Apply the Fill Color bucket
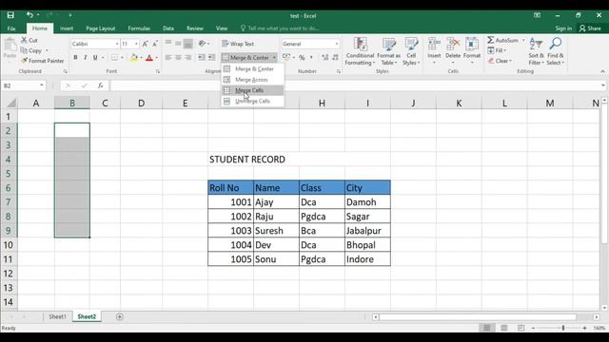 tap(134, 57)
